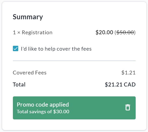Click the struck-through $50.00 original price
The width and height of the screenshot is (148, 132).
pos(125,32)
